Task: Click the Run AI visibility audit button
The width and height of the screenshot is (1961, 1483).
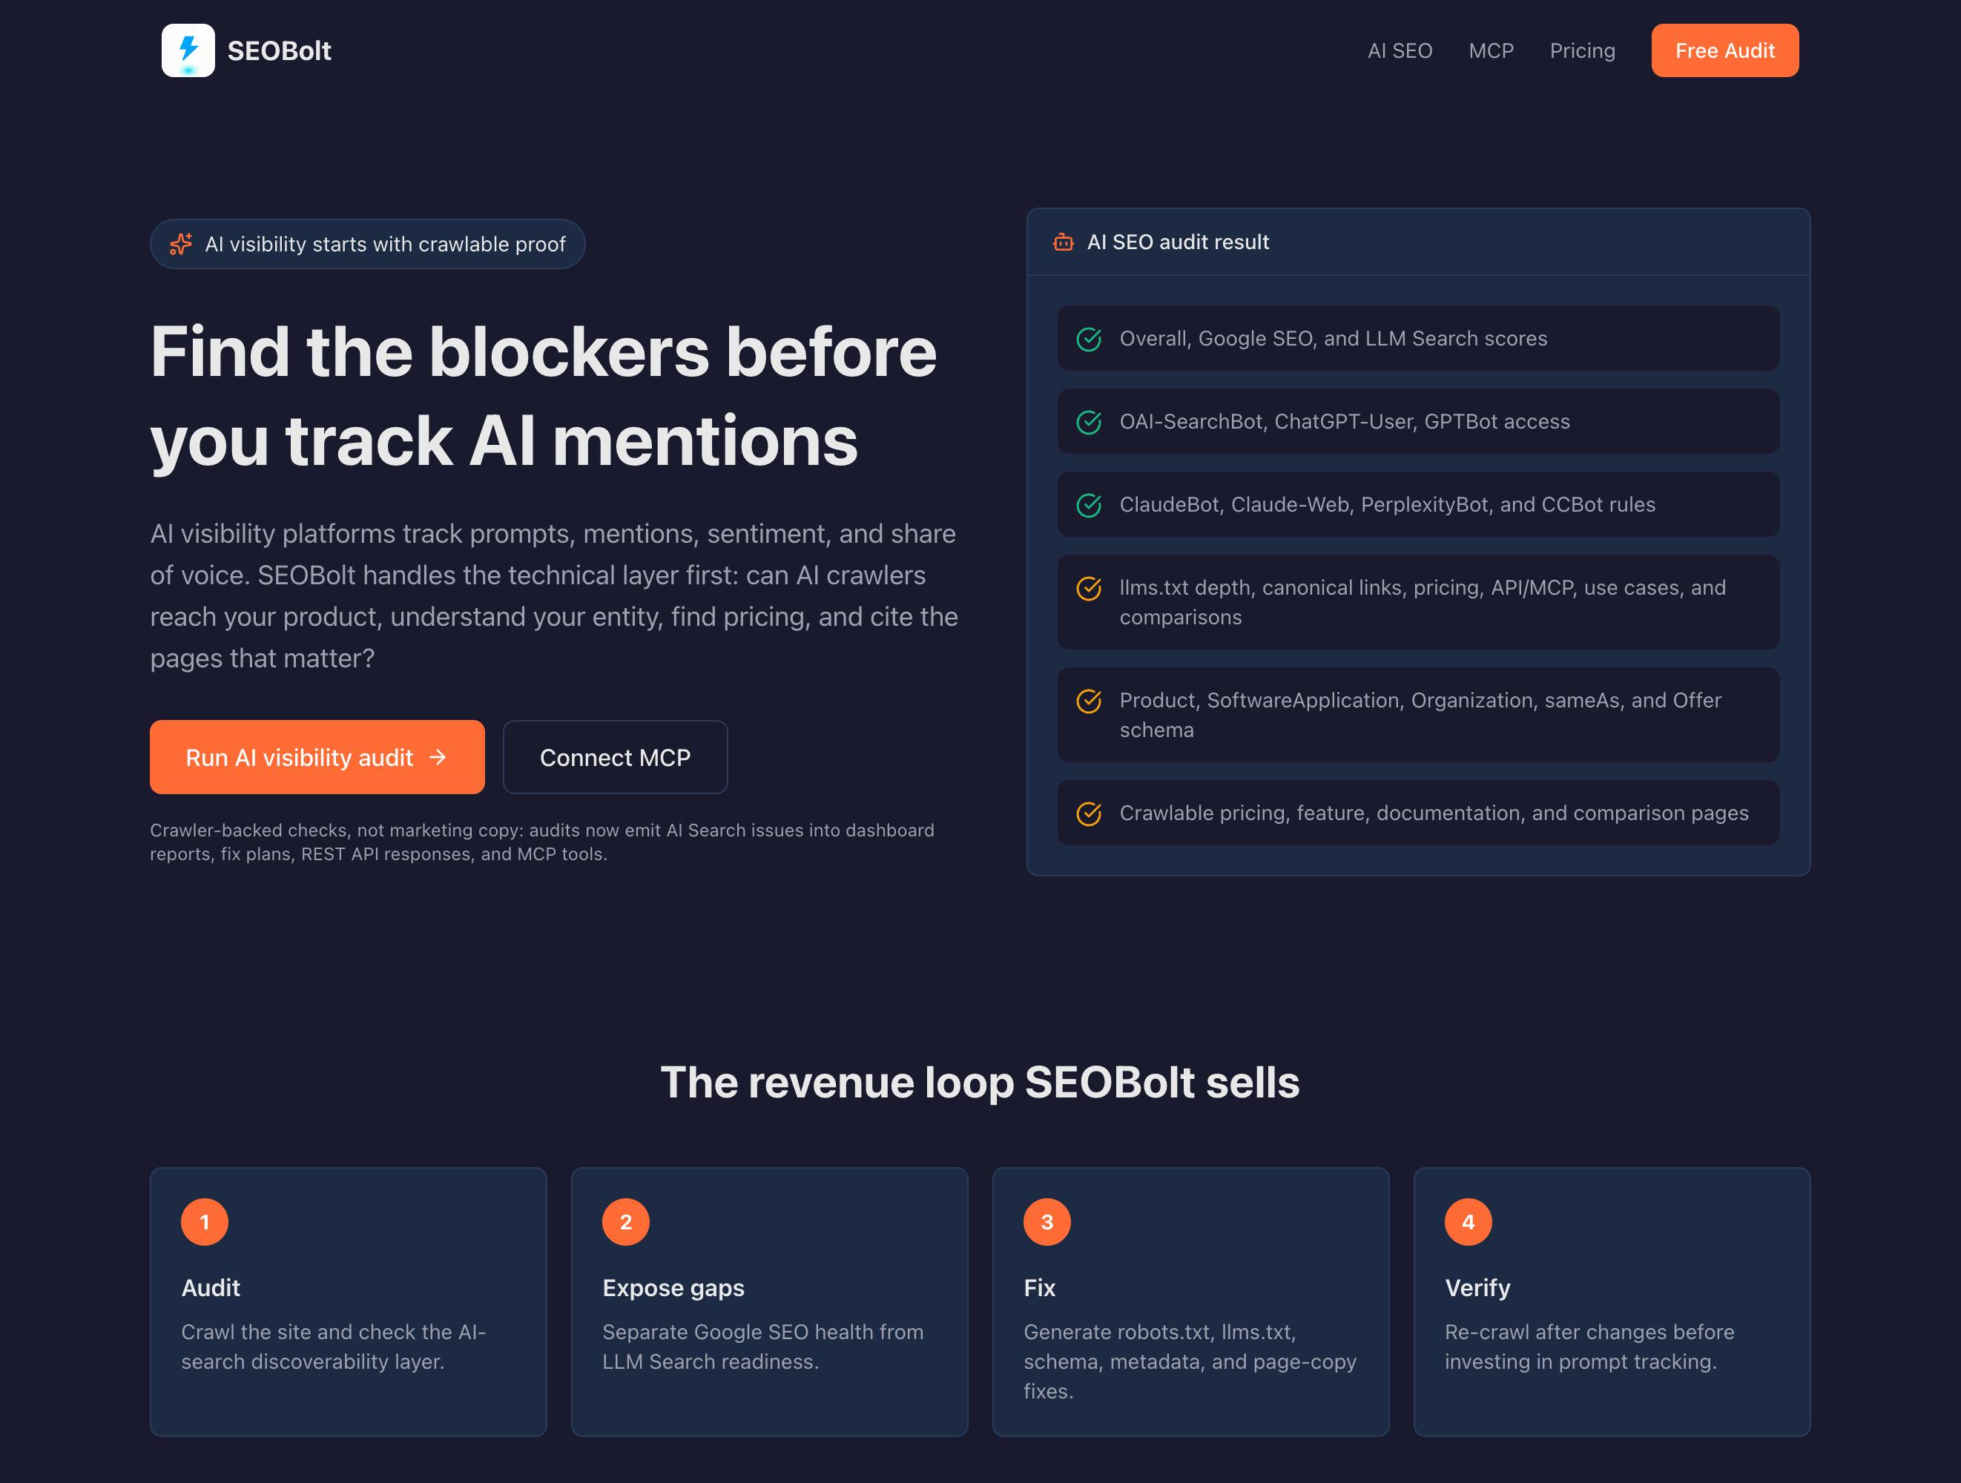Action: (317, 757)
